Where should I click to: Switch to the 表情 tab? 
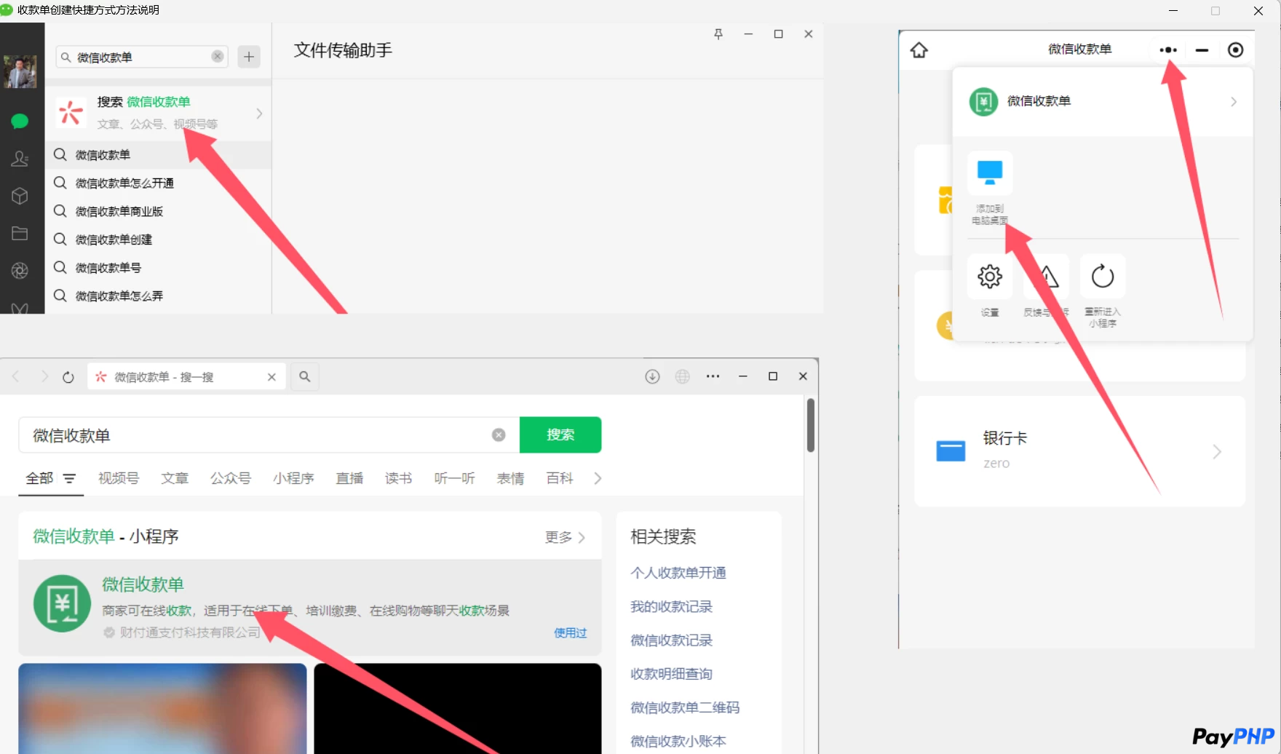510,478
